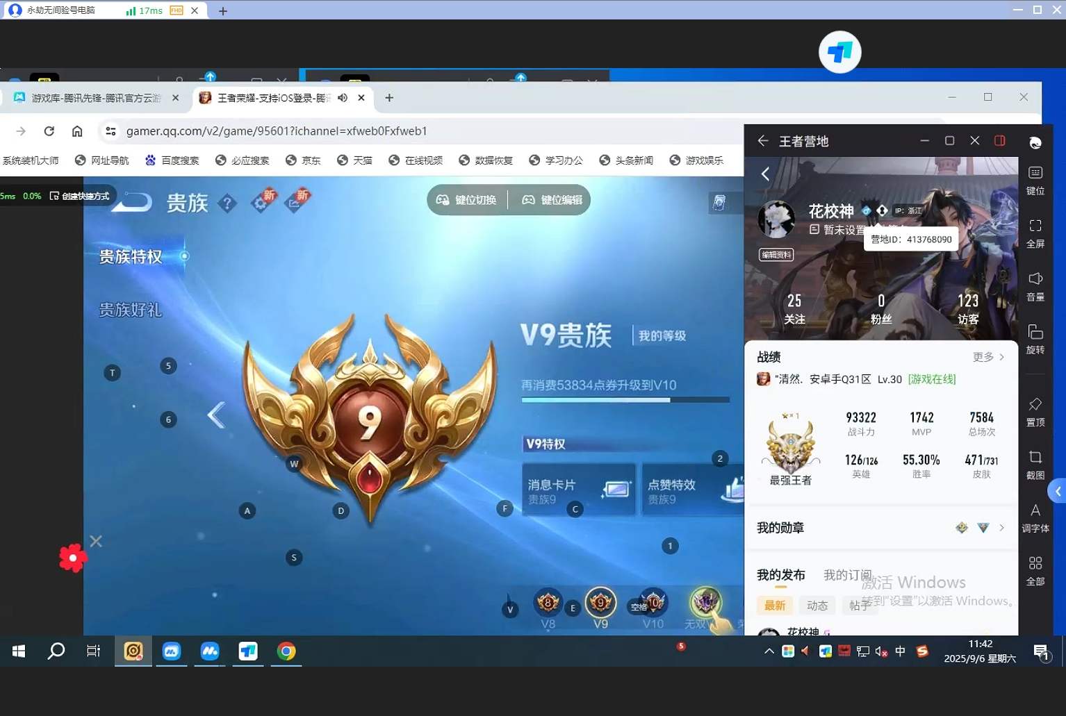Viewport: 1066px width, 716px height.
Task: Toggle system tray volume mute icon
Action: point(880,651)
